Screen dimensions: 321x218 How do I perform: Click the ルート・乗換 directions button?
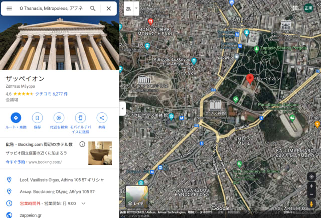16,120
